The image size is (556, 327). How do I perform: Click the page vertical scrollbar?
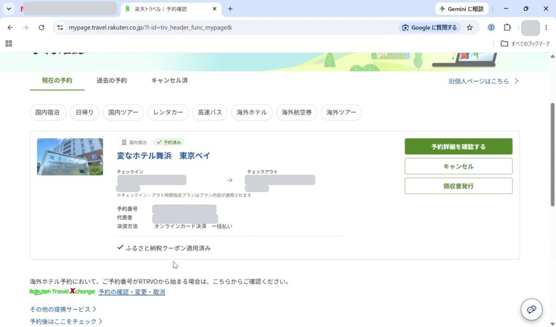pos(552,154)
